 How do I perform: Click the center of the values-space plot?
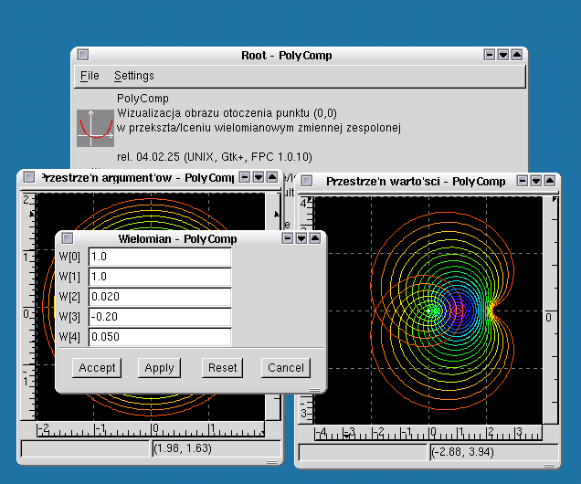tap(428, 310)
